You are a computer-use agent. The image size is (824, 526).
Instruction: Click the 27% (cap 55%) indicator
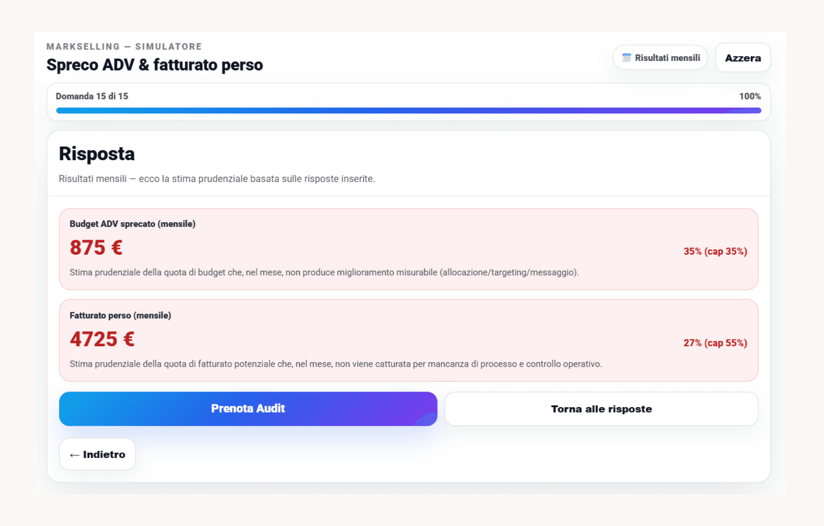715,343
